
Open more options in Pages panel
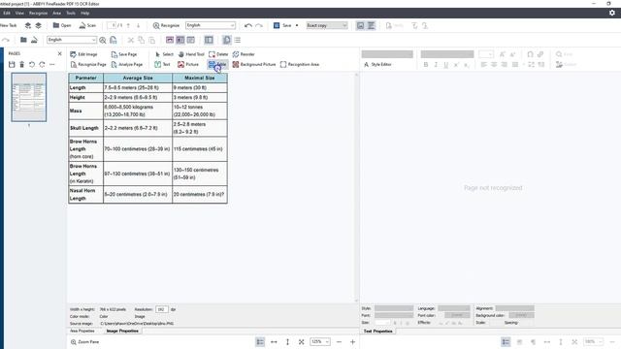[51, 64]
